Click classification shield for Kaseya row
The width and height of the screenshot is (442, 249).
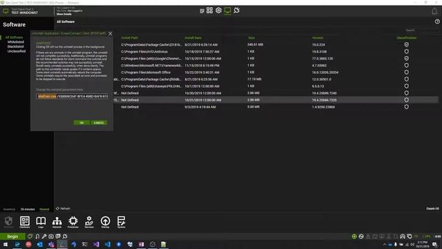(407, 86)
